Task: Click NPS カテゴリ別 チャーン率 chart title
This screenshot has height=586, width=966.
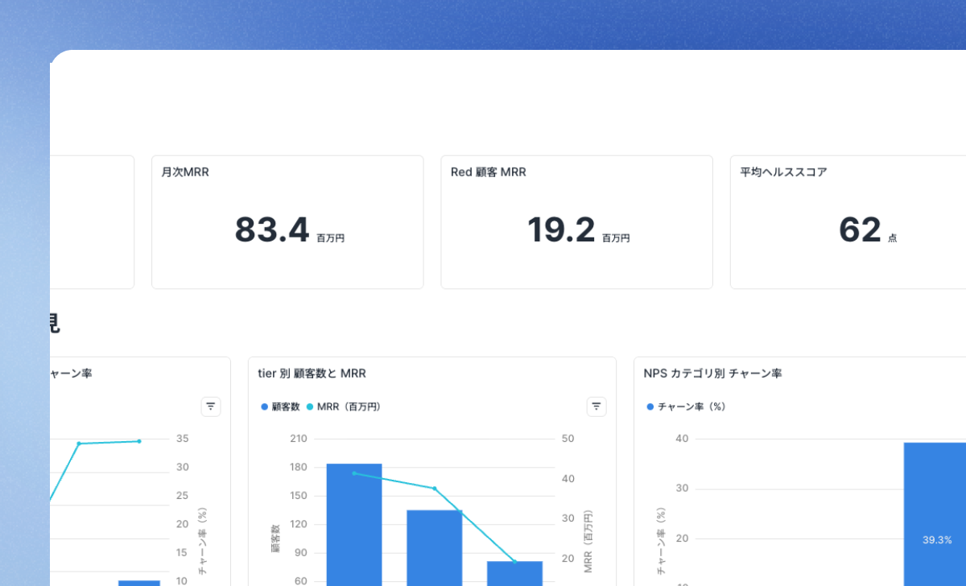Action: tap(712, 373)
